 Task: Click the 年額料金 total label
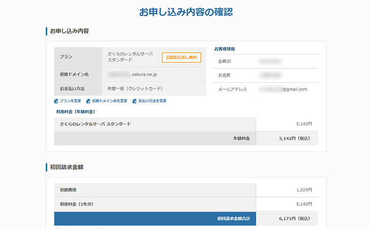coord(241,138)
